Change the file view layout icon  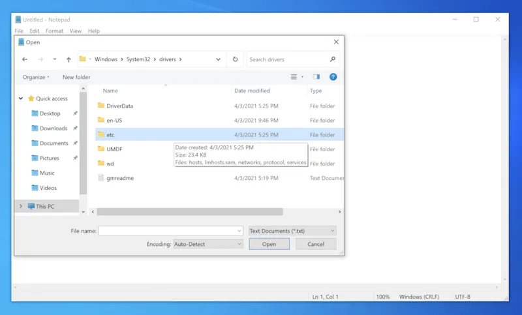point(294,77)
